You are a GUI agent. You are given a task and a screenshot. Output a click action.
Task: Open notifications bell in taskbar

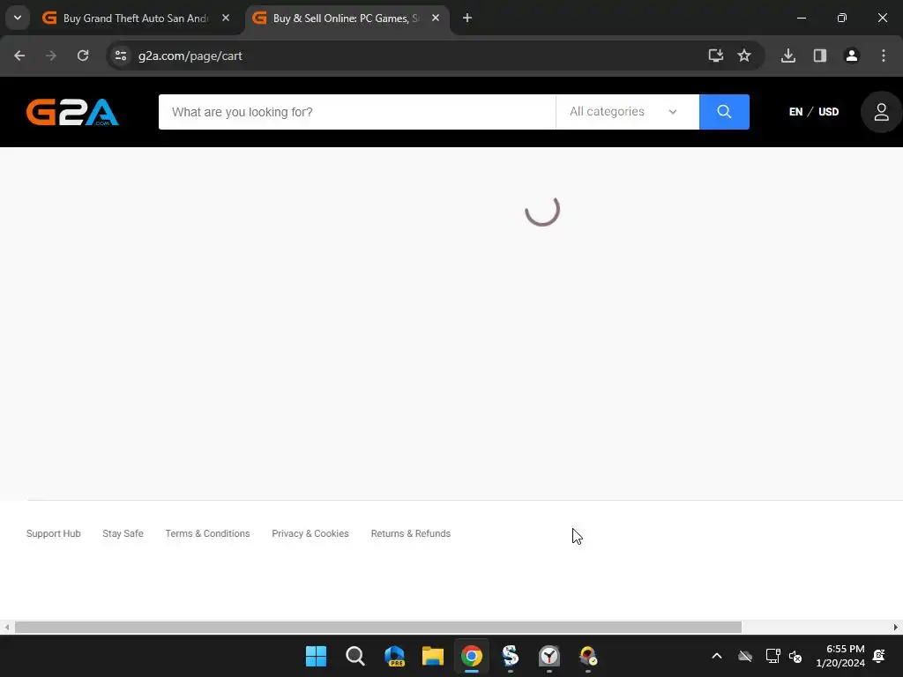[879, 656]
